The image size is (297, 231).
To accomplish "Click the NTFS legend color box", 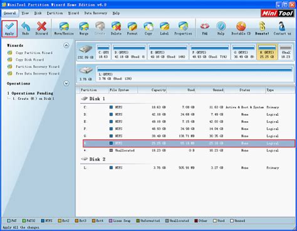I will point(43,221).
